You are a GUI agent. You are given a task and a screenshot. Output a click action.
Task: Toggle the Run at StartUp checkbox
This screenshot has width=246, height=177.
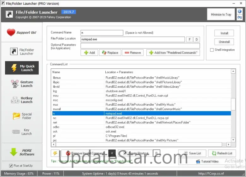(11, 166)
